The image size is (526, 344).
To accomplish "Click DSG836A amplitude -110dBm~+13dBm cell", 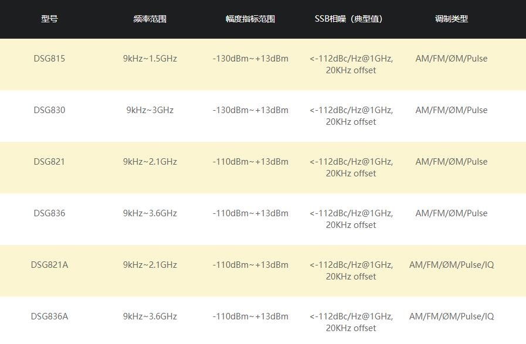I will point(250,316).
